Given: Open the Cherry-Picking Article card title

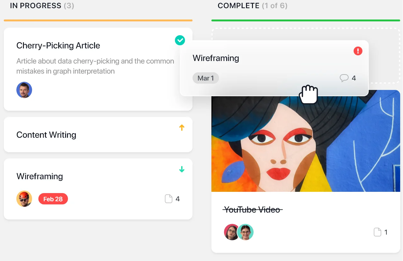Looking at the screenshot, I should tap(58, 46).
